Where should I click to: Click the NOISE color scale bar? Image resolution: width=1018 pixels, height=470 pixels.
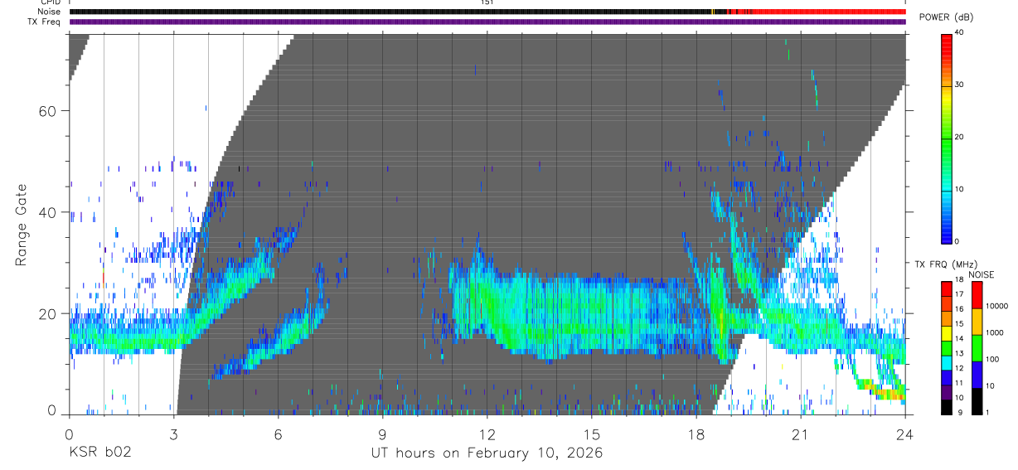976,347
